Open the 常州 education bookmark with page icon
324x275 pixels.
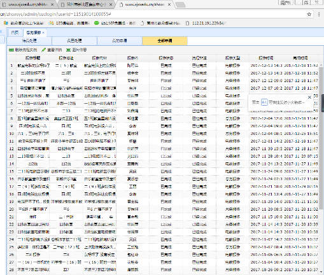click(160, 23)
